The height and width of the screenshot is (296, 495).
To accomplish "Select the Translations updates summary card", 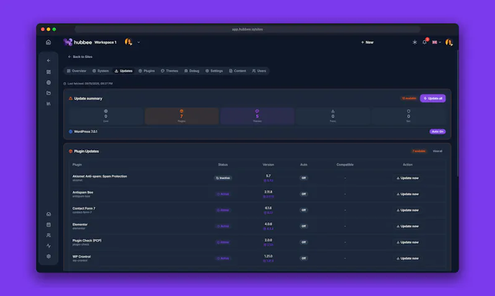I will (x=333, y=116).
